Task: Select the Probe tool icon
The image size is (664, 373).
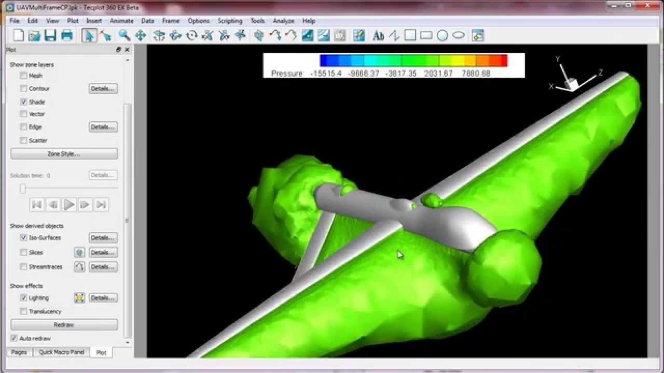Action: (359, 35)
